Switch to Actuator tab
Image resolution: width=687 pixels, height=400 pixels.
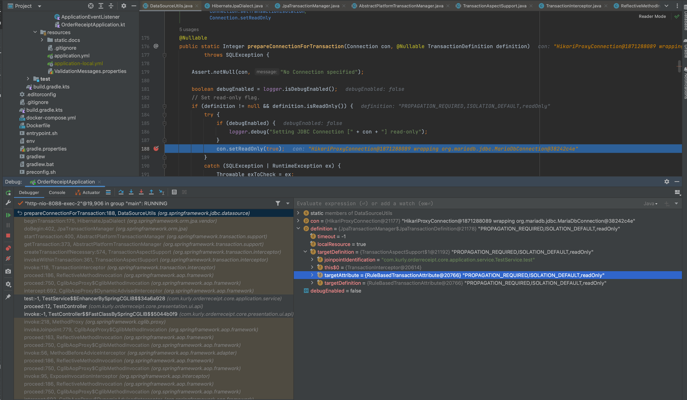[x=88, y=192]
